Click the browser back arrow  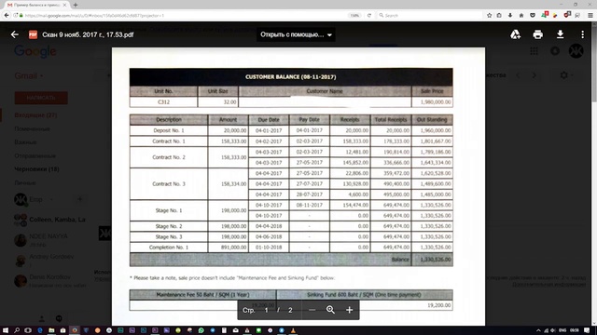[7, 15]
